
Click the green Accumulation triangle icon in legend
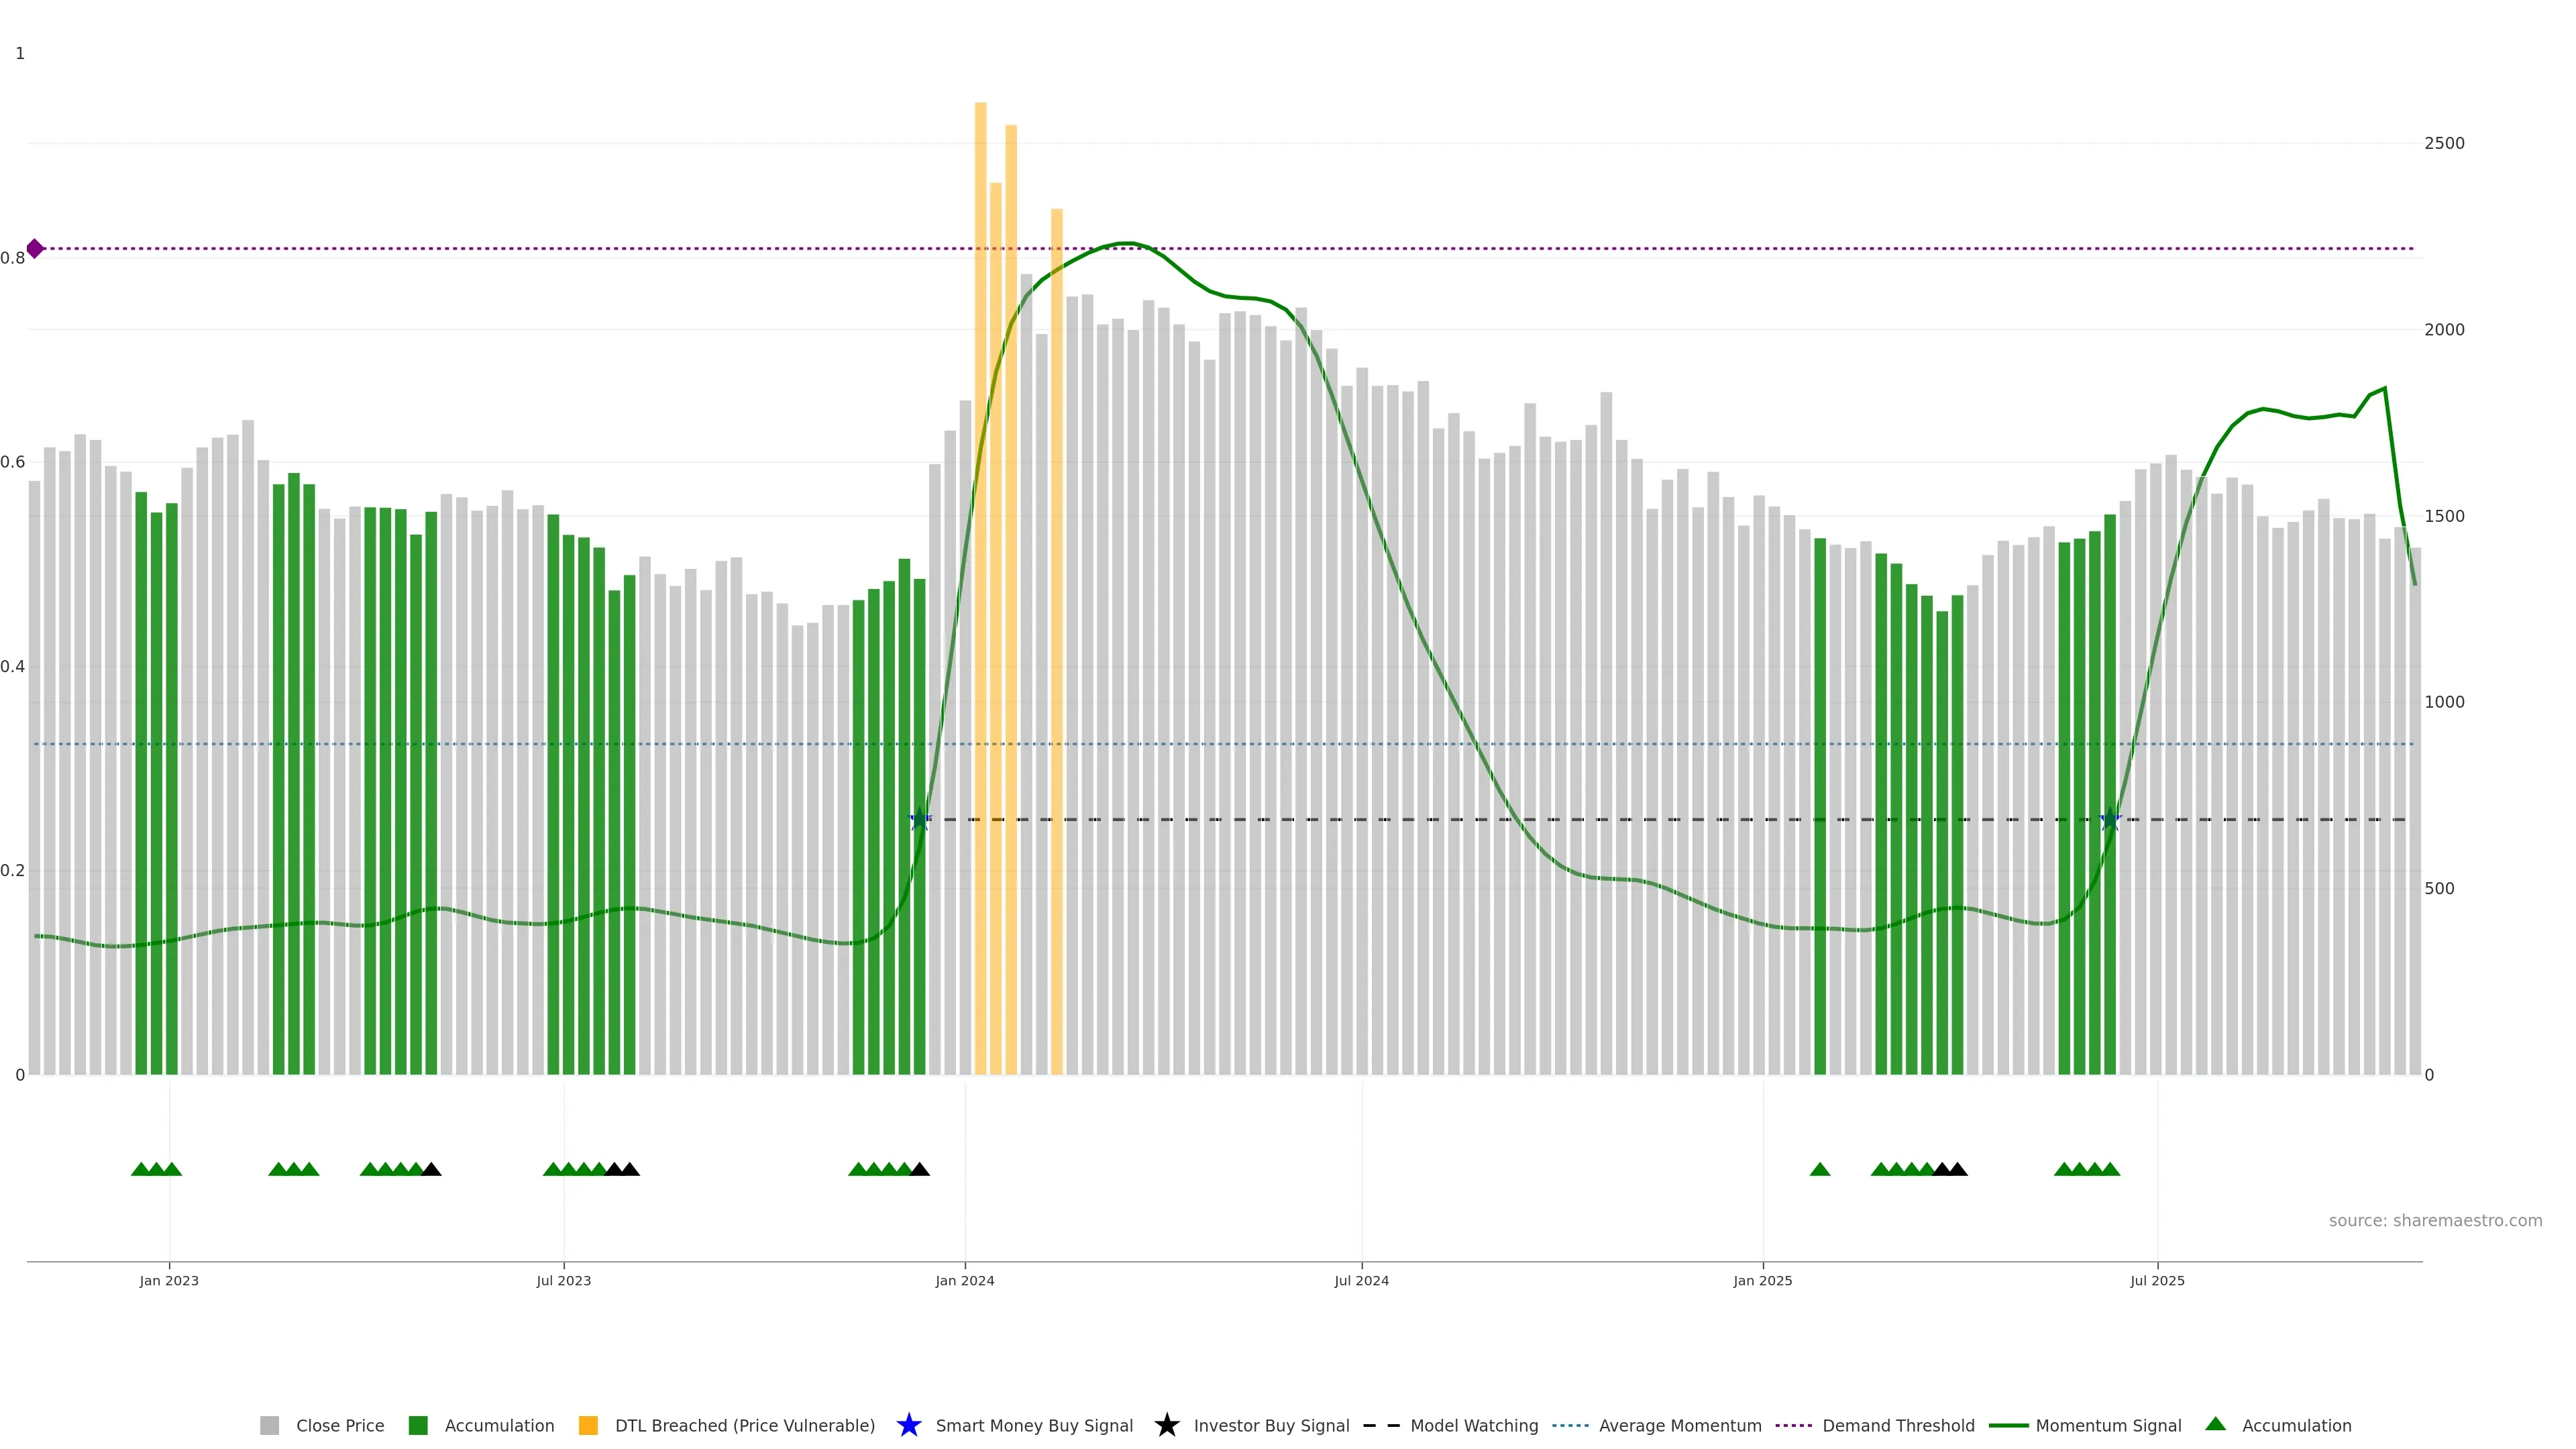[x=2215, y=1424]
